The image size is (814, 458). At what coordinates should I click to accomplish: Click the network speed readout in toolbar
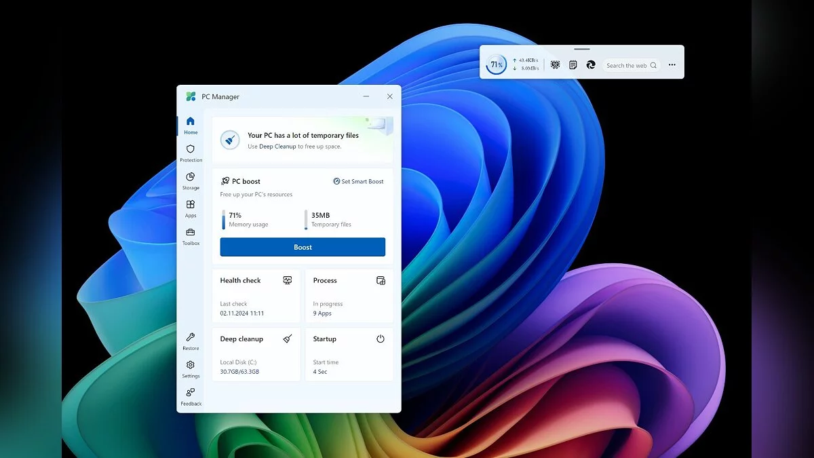[x=526, y=64]
